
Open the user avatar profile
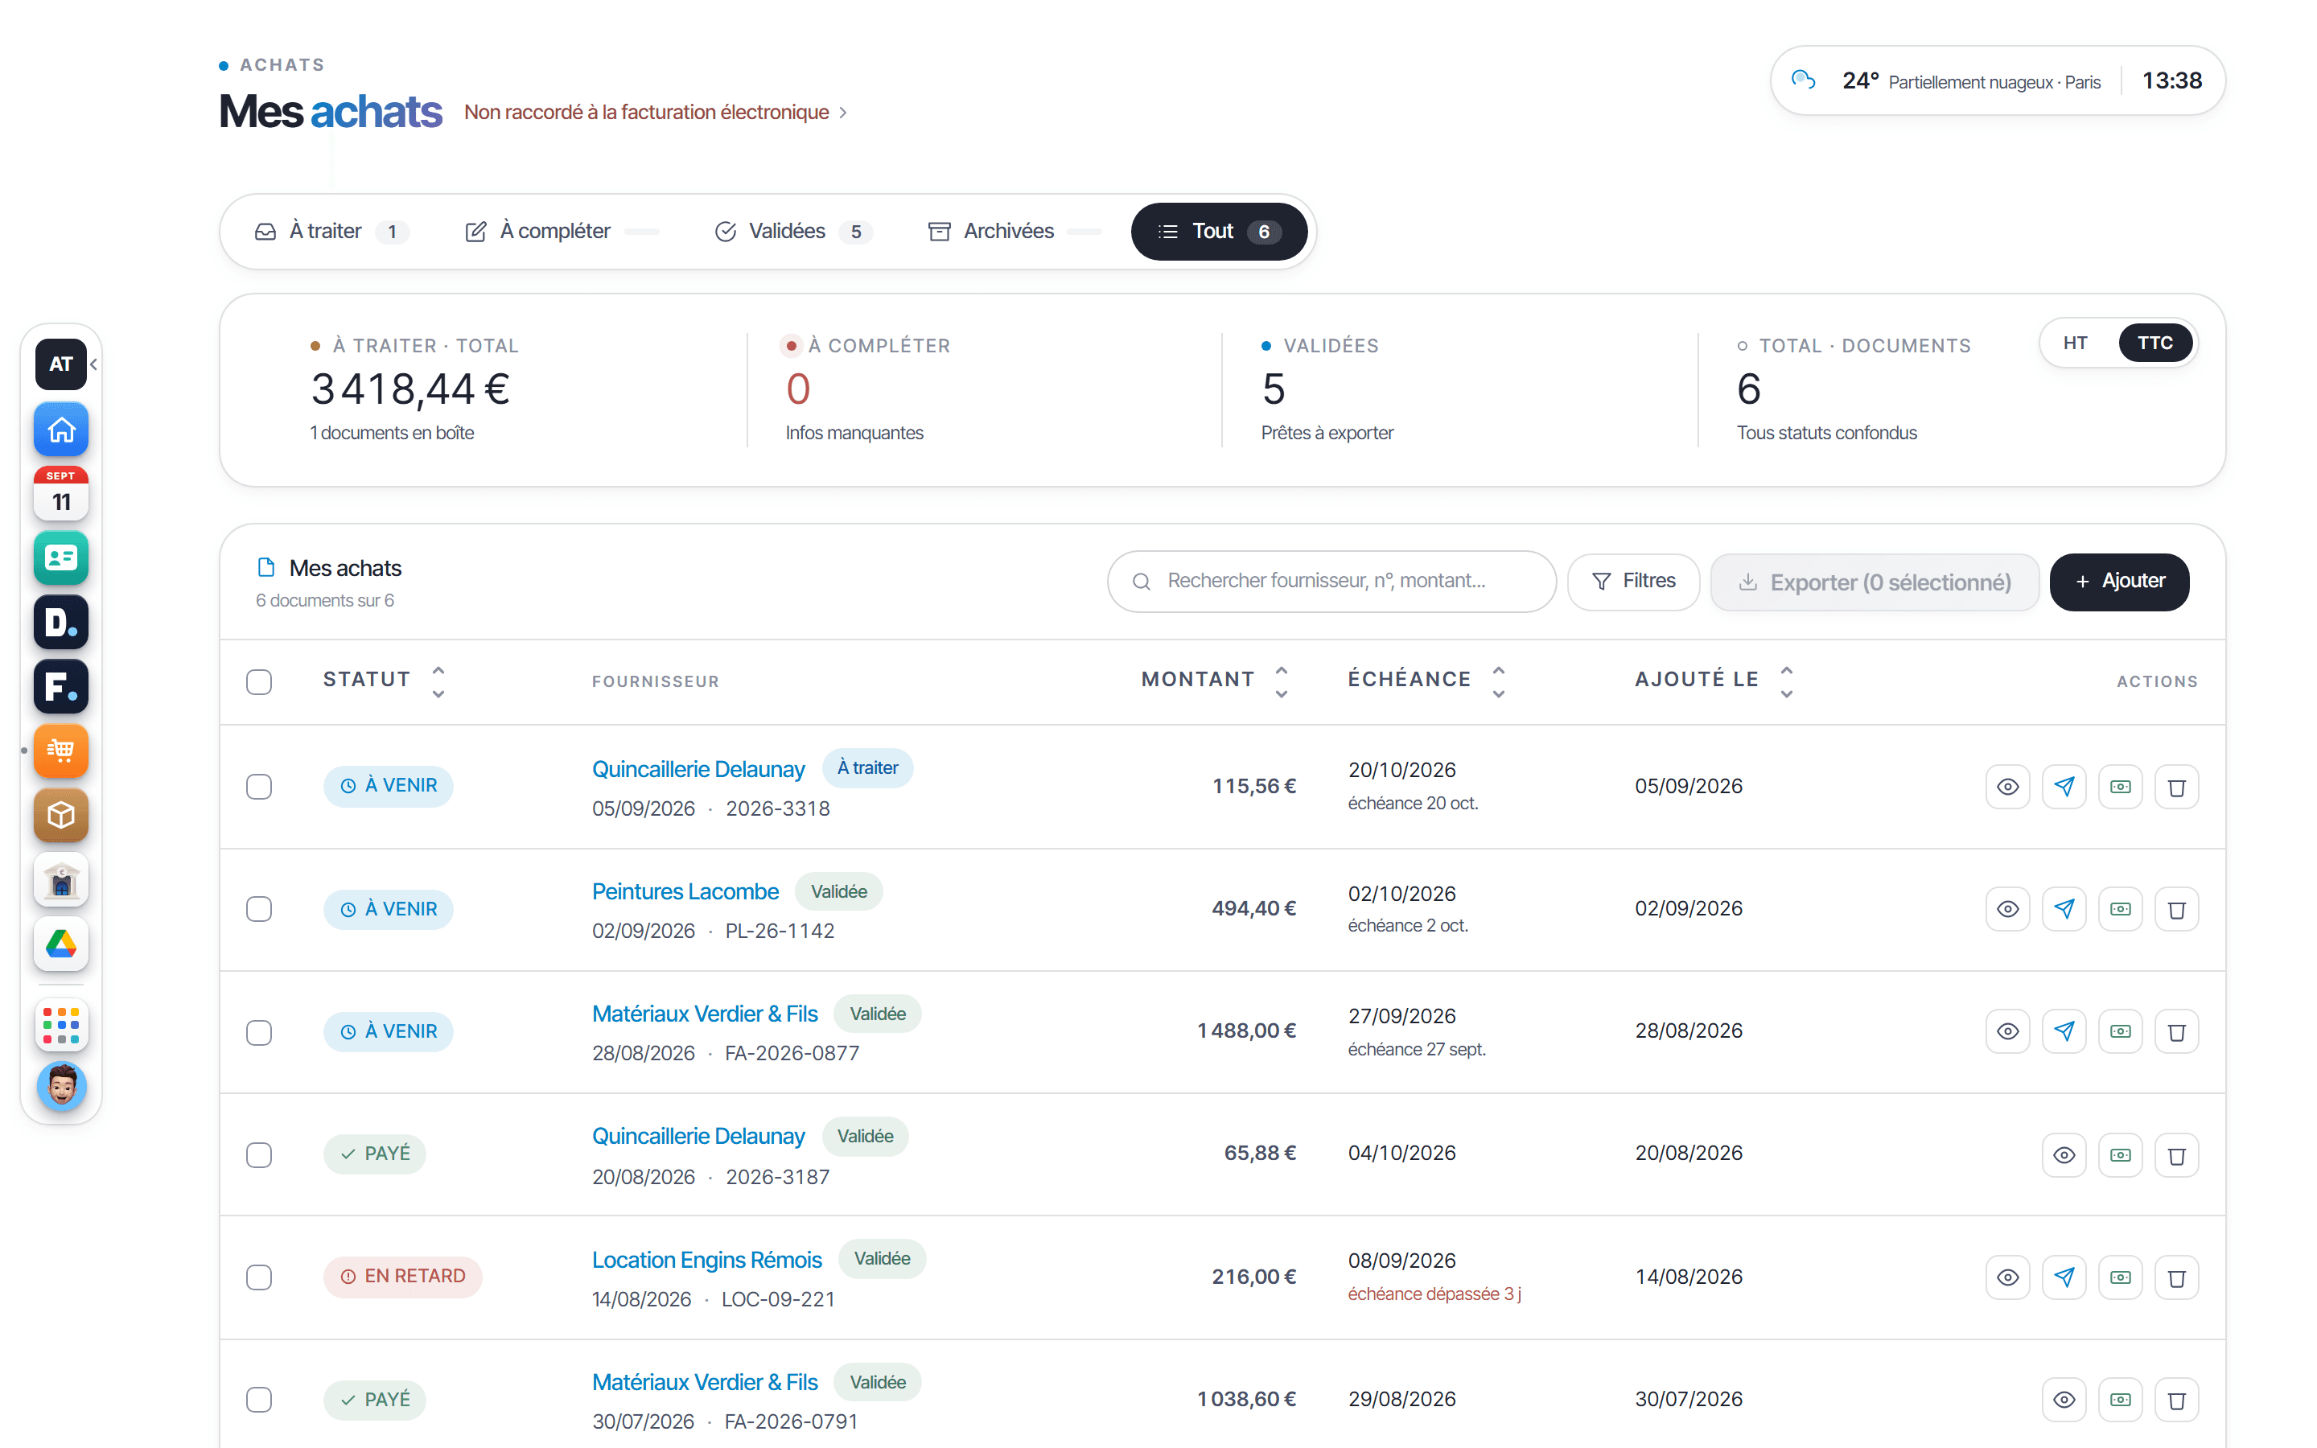(x=61, y=1087)
